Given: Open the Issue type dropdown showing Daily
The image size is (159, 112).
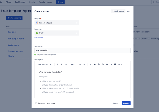Looking at the screenshot, I should tap(57, 33).
